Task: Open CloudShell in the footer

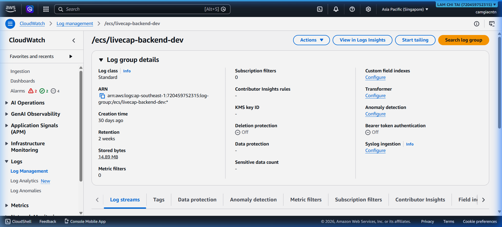Action: click(18, 221)
